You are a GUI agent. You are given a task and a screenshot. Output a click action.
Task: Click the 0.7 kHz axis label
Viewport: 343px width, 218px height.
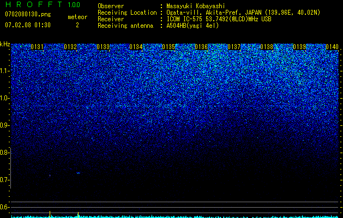[4, 180]
